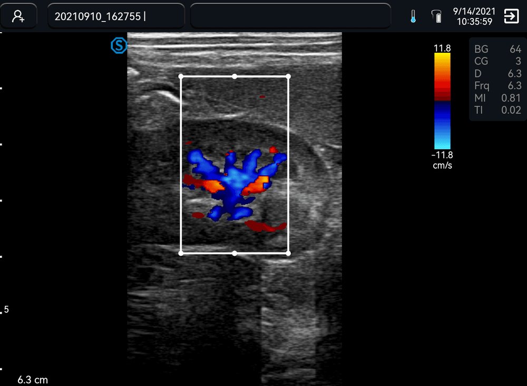Click the patient ID field 20210910_162755
The image size is (527, 386).
click(116, 16)
